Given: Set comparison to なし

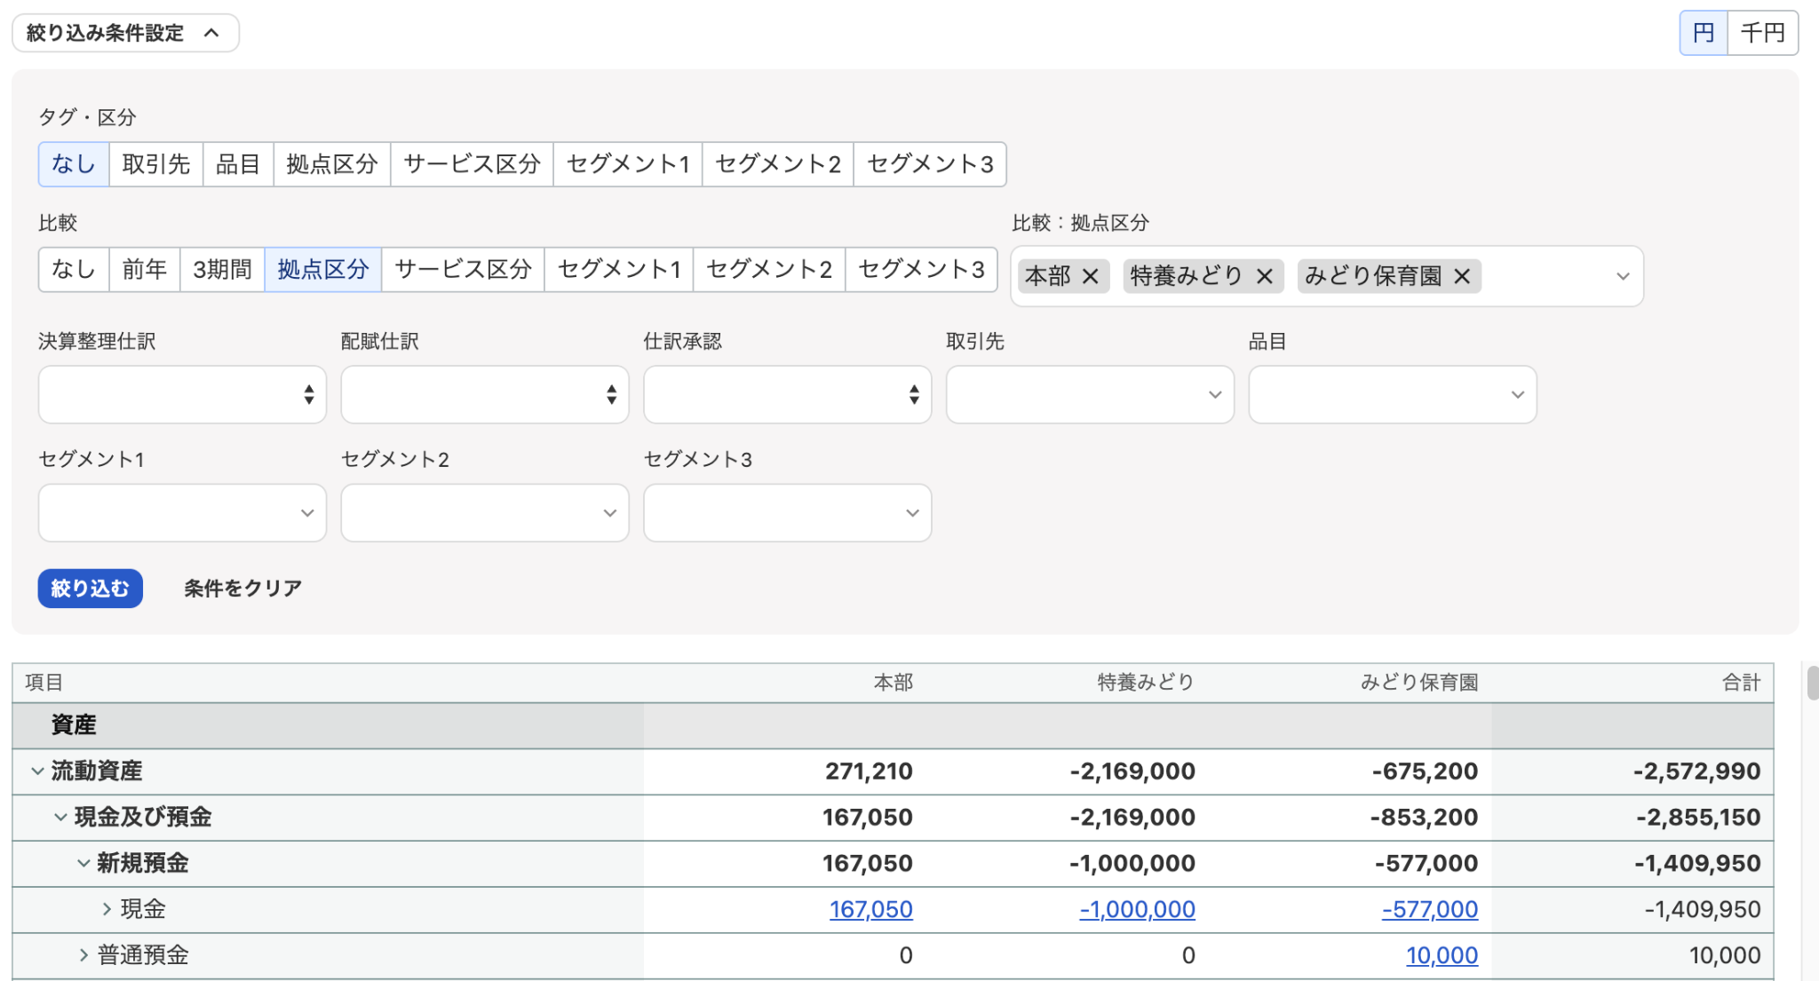Looking at the screenshot, I should (x=74, y=270).
